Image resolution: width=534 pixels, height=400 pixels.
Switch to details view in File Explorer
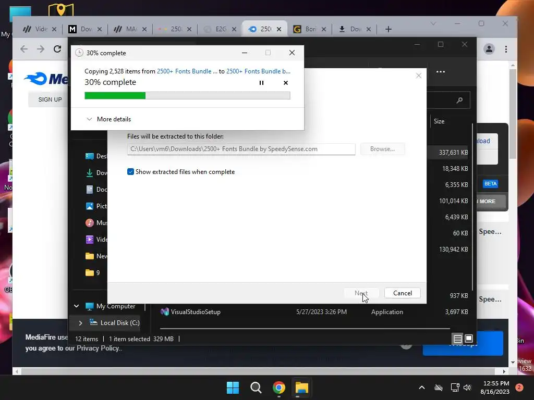point(457,339)
